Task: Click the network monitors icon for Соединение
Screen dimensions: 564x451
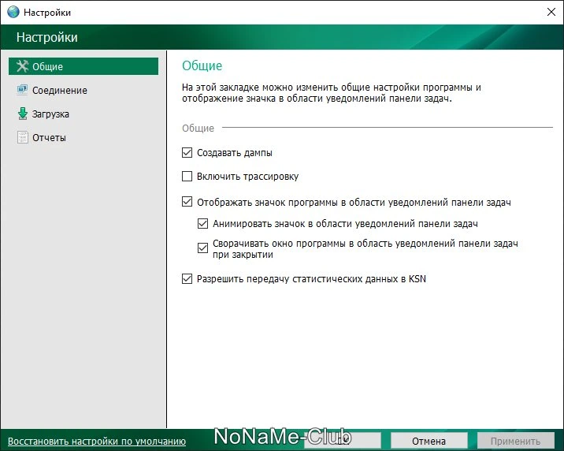Action: tap(22, 90)
